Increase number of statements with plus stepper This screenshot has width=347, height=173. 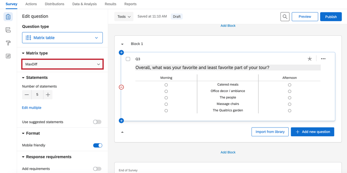(48, 95)
